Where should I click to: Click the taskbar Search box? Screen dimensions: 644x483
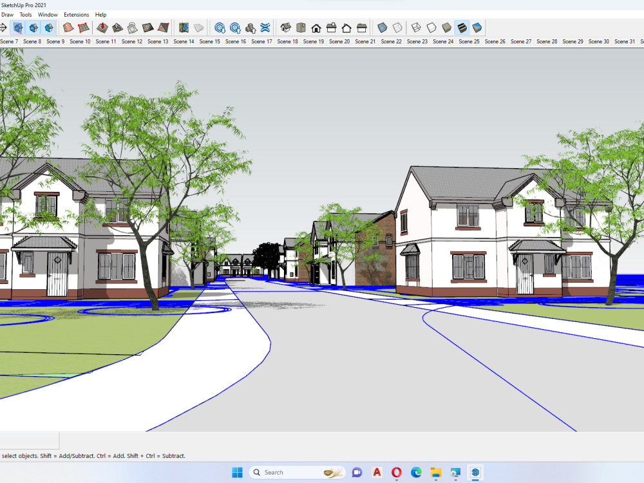(x=297, y=472)
